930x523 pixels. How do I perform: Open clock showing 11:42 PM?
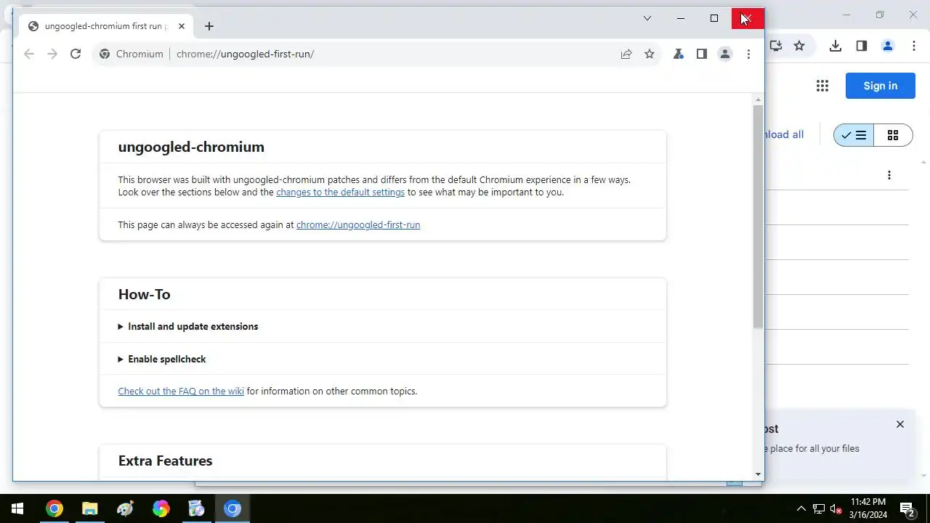pos(868,508)
